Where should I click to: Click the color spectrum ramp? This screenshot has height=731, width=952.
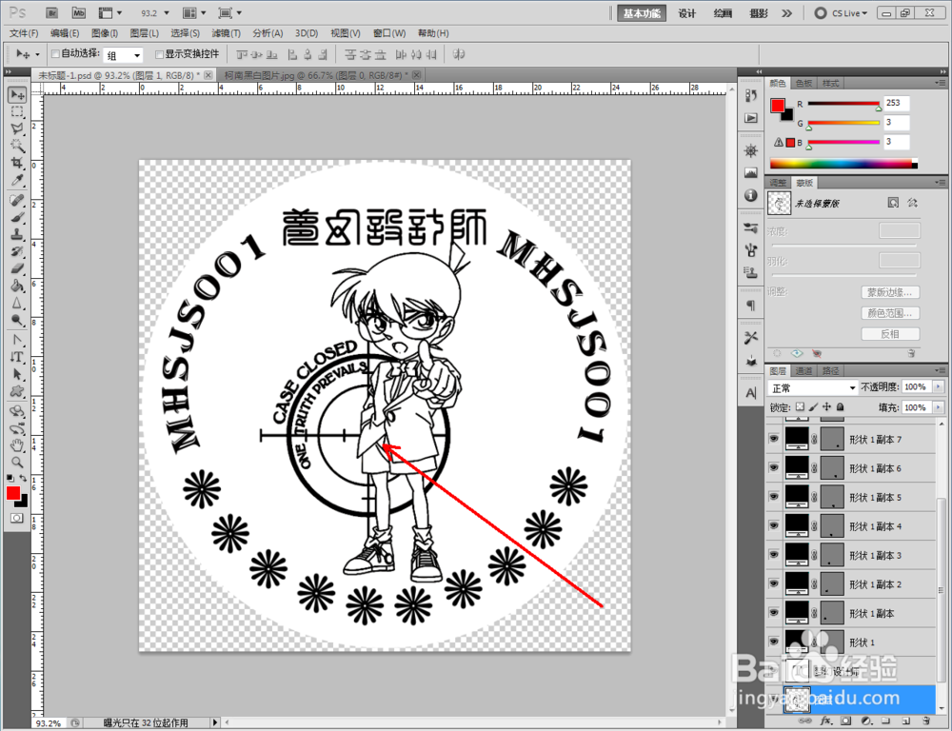click(843, 164)
